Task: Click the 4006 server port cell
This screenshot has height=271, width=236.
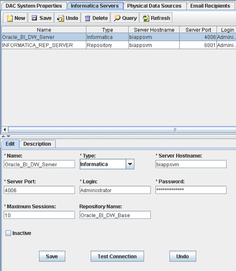Action: point(198,37)
